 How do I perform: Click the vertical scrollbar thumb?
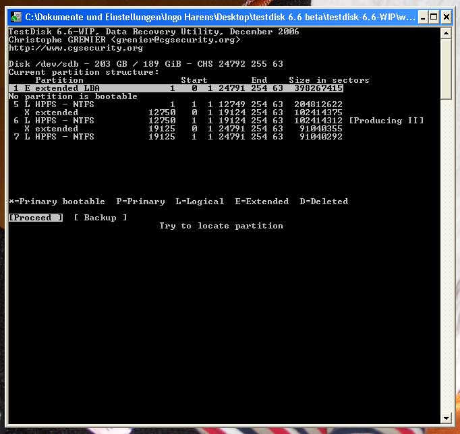point(446,69)
